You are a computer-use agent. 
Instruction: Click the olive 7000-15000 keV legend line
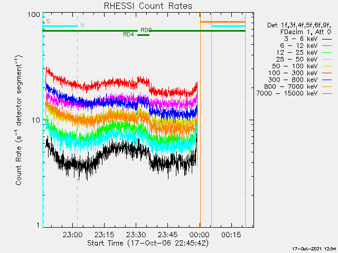(x=327, y=93)
